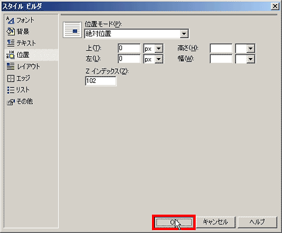Choose the テキスト category icon

tap(10, 43)
